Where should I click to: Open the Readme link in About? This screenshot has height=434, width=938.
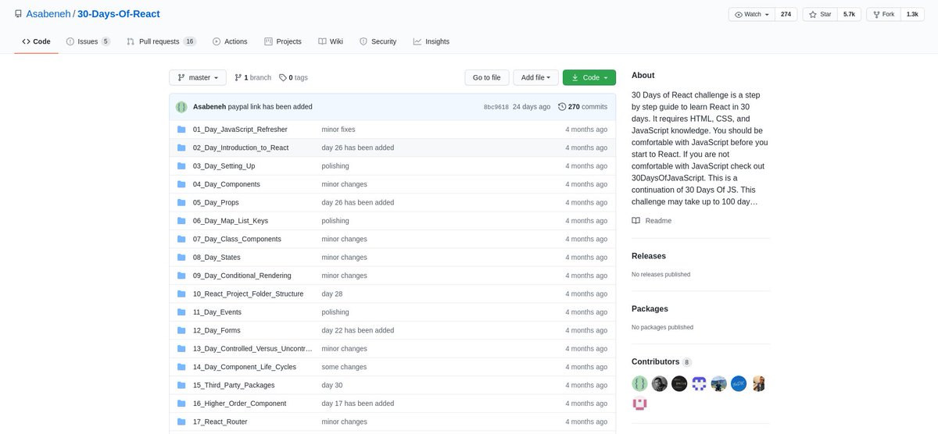[652, 221]
